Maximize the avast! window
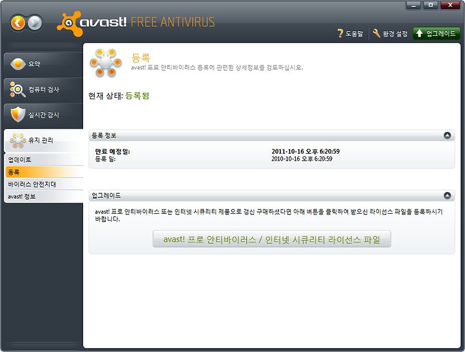 (431, 5)
